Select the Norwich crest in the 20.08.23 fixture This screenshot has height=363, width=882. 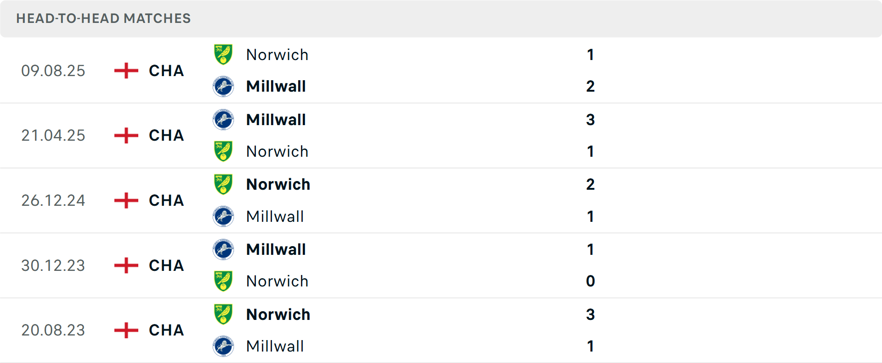coord(224,315)
